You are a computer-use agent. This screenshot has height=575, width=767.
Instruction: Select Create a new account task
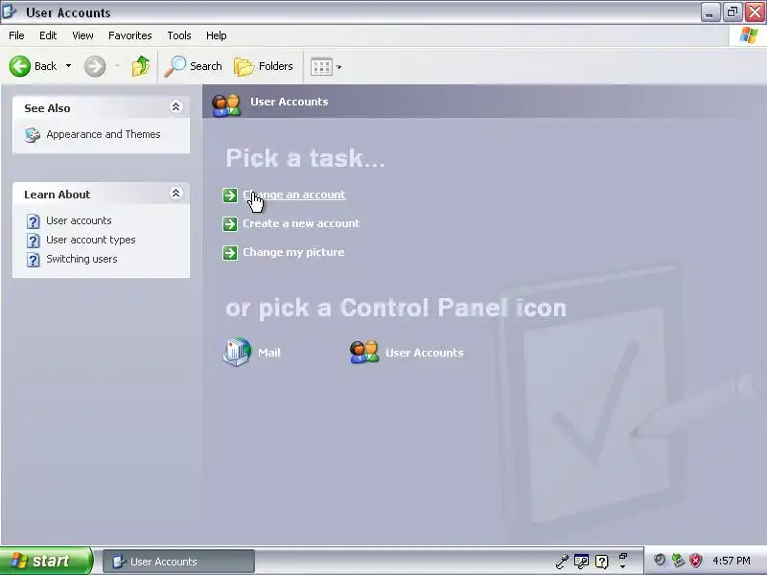click(301, 223)
